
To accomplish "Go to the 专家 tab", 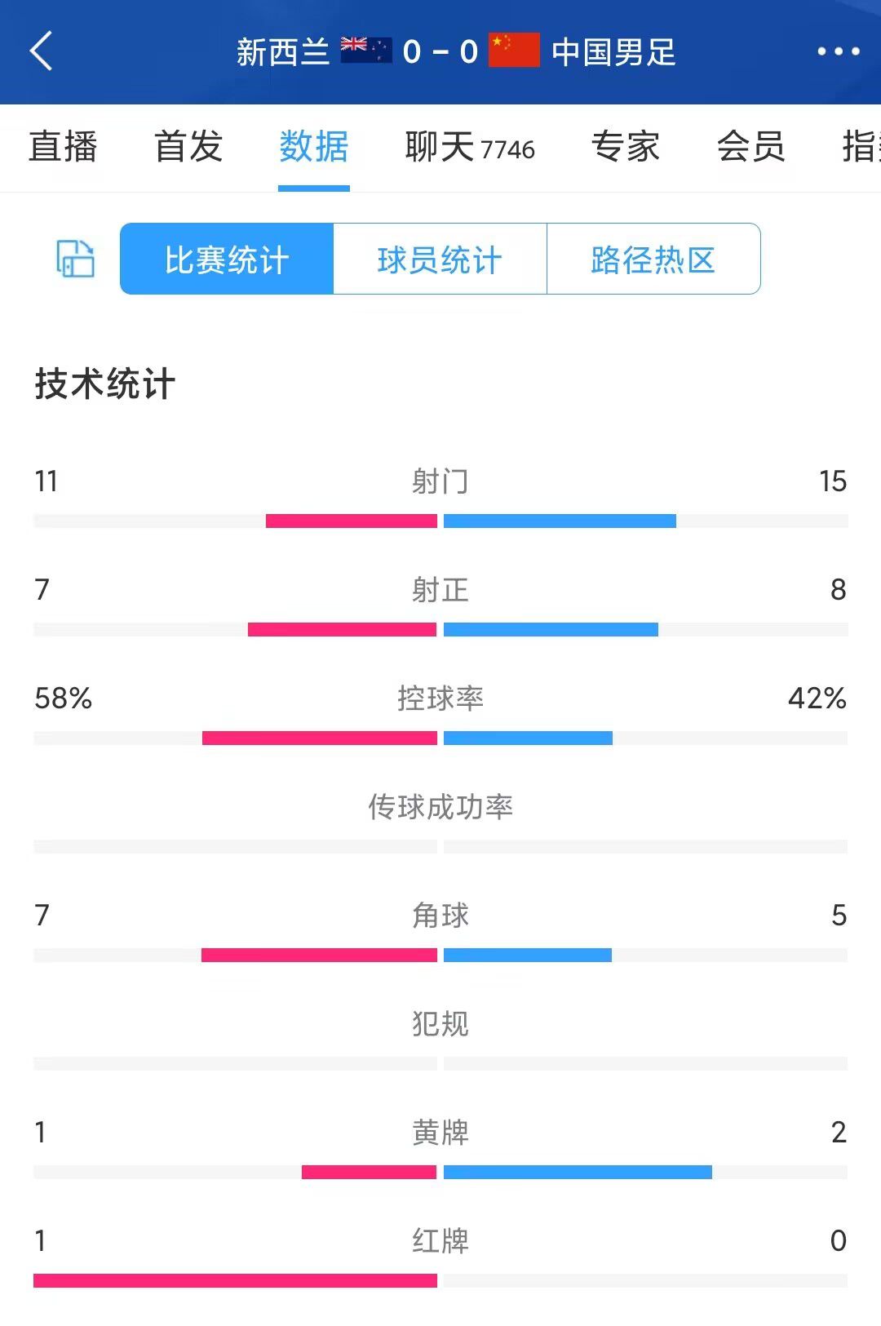I will tap(625, 148).
